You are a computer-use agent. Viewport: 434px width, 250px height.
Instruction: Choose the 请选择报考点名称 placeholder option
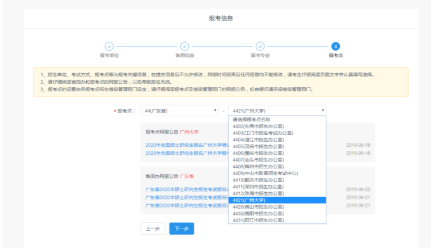277,120
